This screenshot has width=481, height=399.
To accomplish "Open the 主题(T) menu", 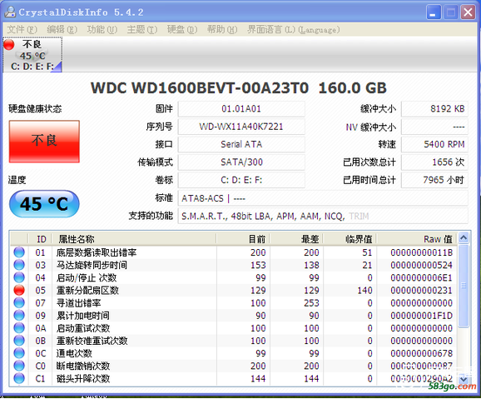I will 142,29.
